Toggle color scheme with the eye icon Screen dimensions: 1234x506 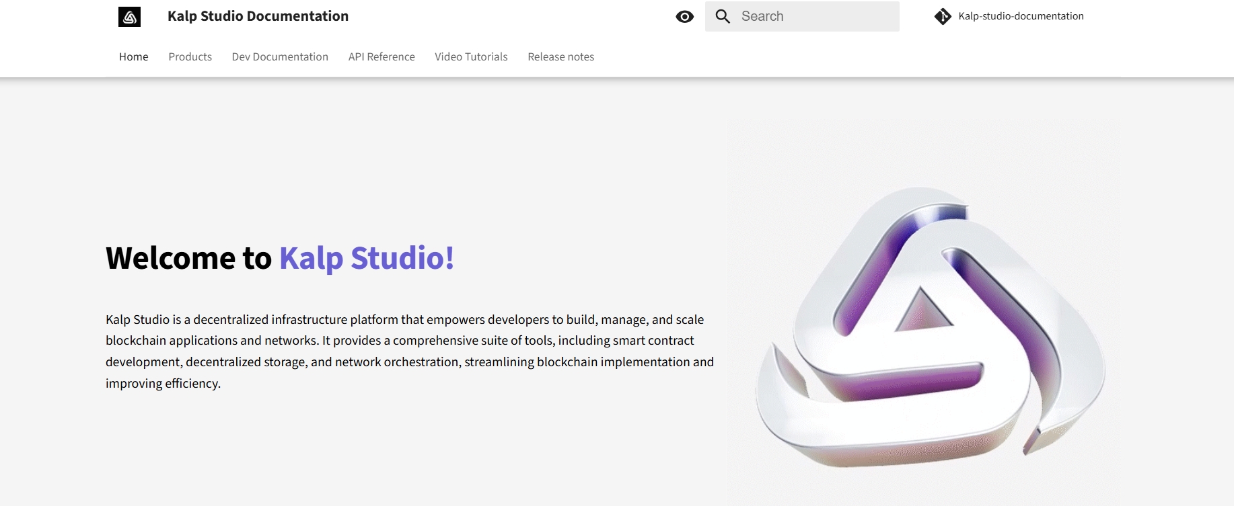coord(684,17)
